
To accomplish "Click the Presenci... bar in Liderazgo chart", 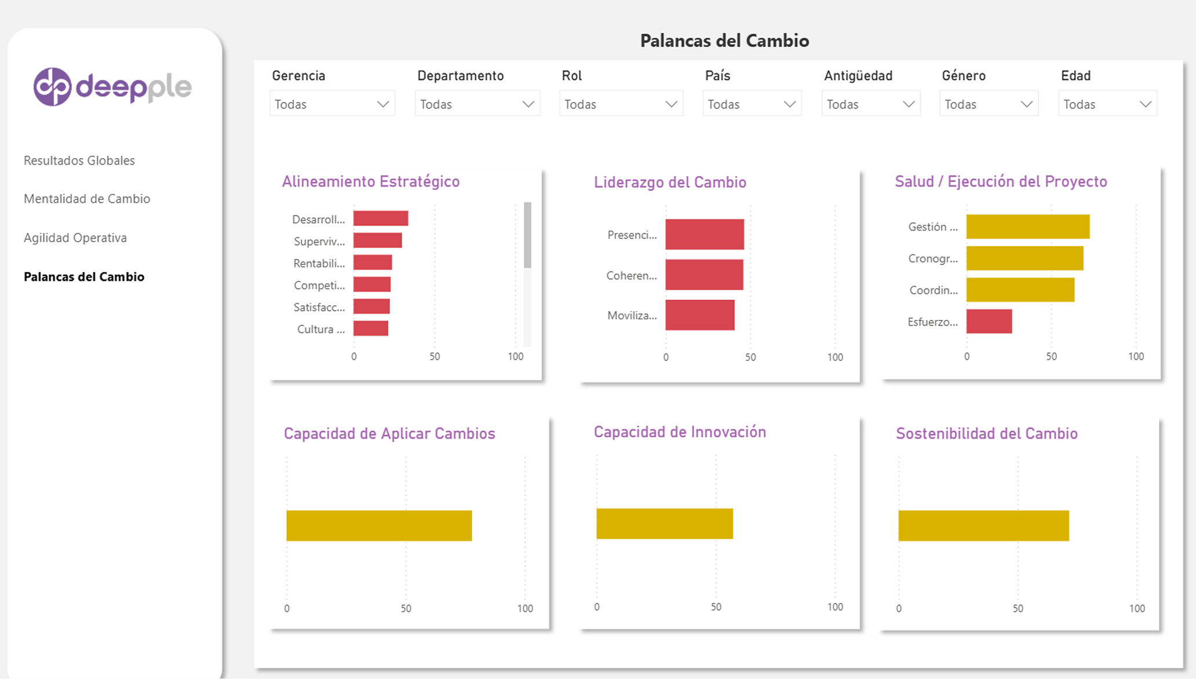I will click(x=704, y=235).
